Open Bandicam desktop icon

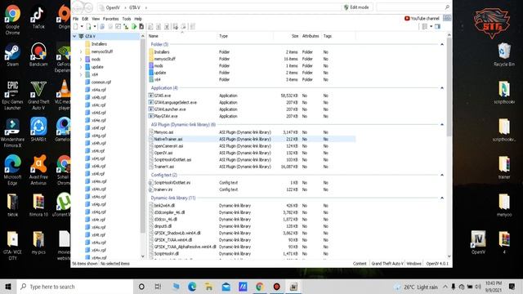coord(38,55)
